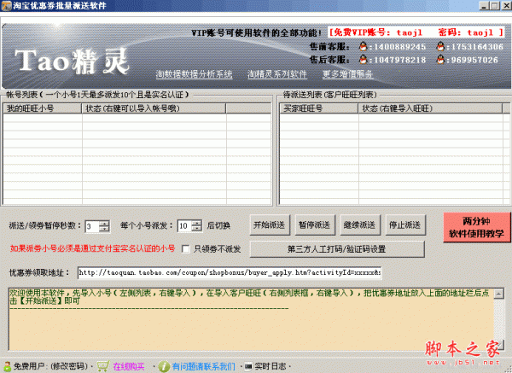Click the QQ penguin icon beside 1047978218
Screen dimensions: 512x373
coord(364,60)
